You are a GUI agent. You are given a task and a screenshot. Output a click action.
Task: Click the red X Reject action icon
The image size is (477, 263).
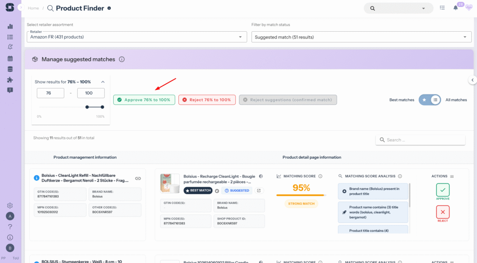443,212
